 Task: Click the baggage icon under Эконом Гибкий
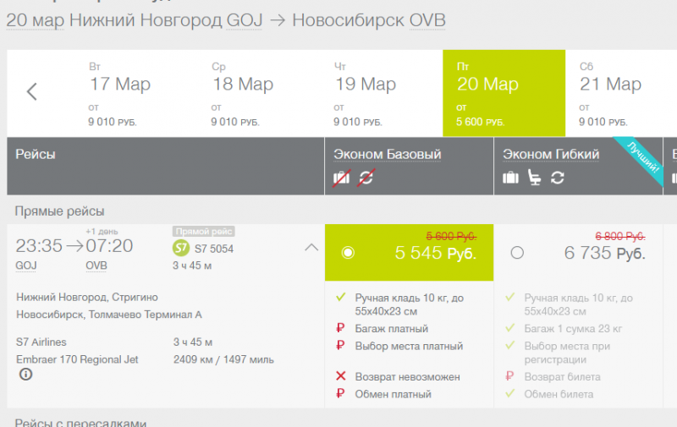point(510,178)
